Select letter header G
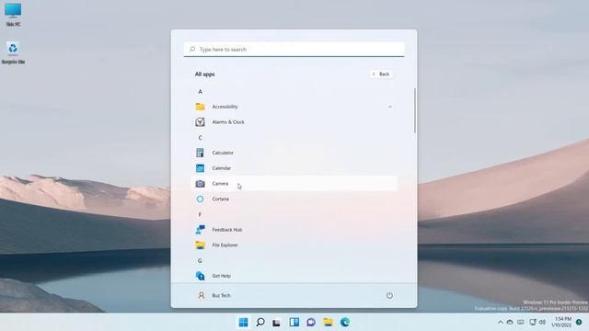The width and height of the screenshot is (589, 331). tap(200, 260)
